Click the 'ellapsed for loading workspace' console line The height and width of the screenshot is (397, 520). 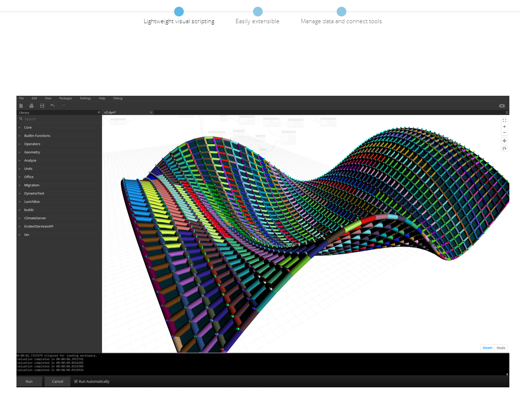point(57,355)
